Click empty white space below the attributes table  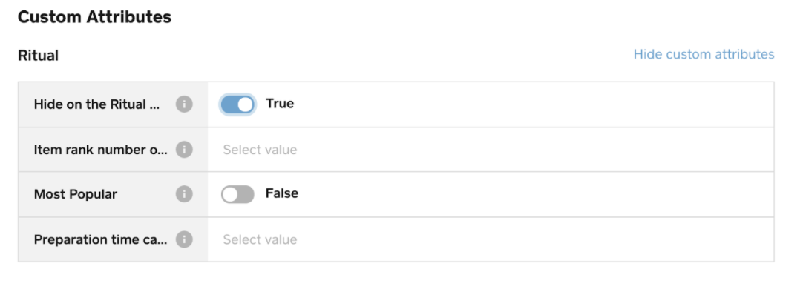[x=396, y=277]
